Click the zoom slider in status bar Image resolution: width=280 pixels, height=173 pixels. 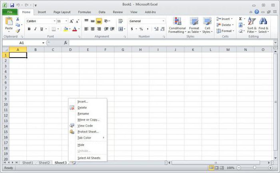point(254,168)
